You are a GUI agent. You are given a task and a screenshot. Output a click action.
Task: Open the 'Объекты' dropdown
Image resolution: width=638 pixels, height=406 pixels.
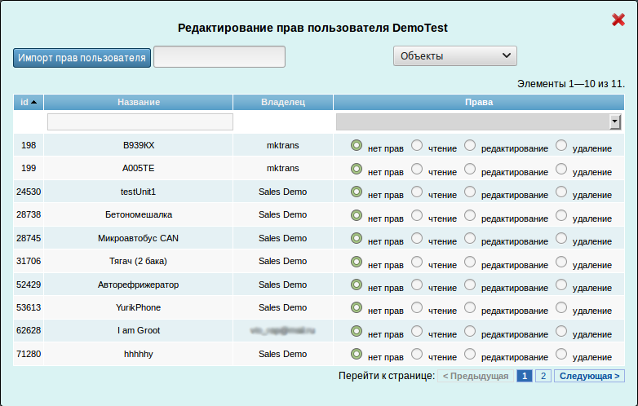tap(454, 56)
